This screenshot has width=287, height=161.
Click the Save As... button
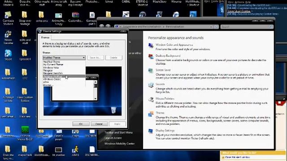point(96,58)
